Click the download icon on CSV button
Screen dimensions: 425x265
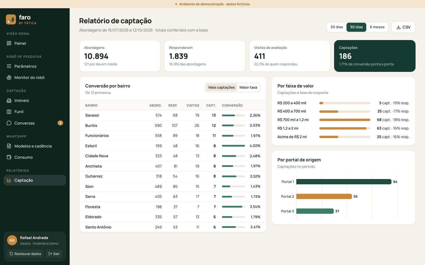398,27
